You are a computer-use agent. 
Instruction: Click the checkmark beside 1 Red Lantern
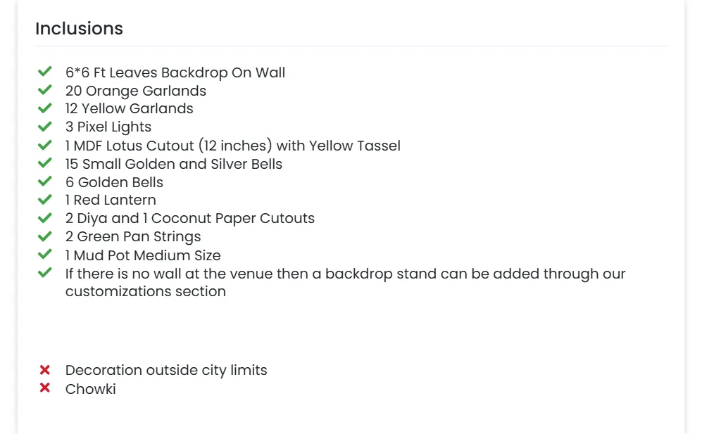(45, 200)
